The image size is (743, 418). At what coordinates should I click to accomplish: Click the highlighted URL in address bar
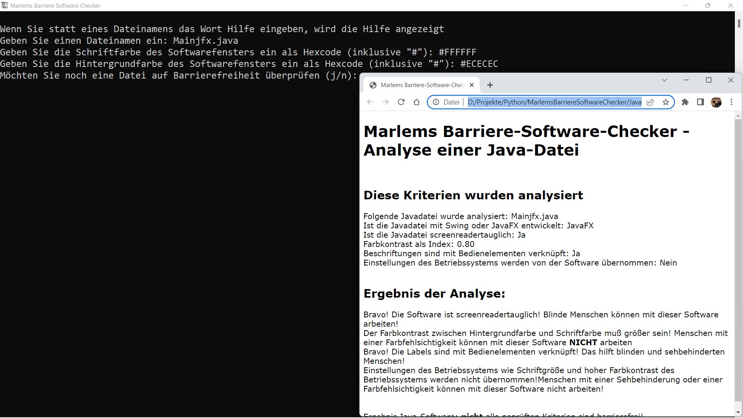(553, 102)
